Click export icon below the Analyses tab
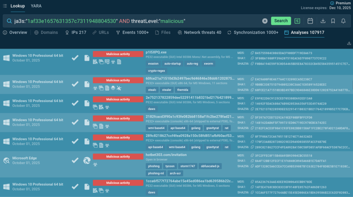The height and width of the screenshot is (197, 353). pyautogui.click(x=349, y=43)
